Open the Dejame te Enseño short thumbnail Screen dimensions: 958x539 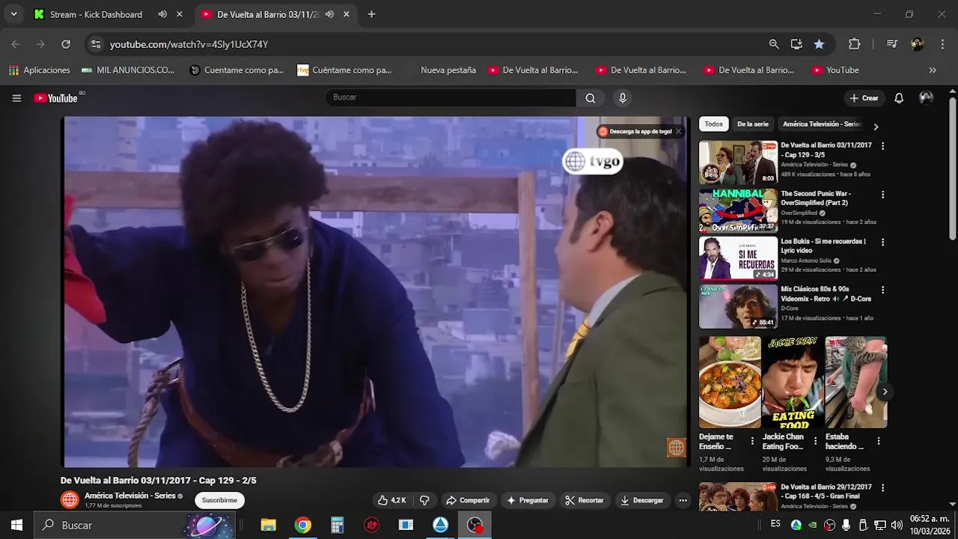tap(730, 382)
